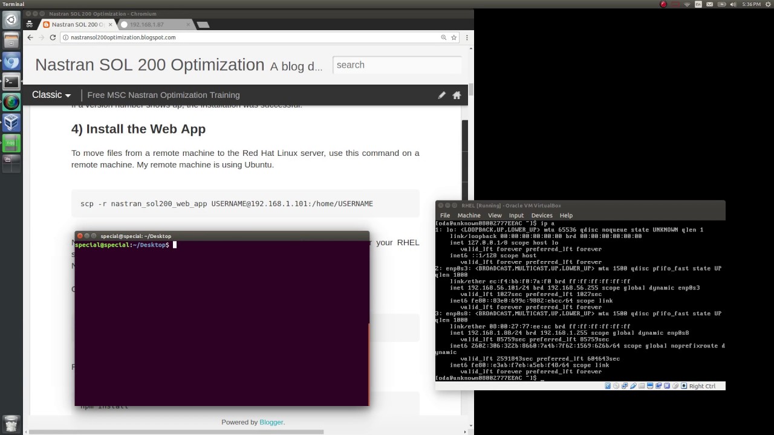Click the Wi-Fi network indicator

[687, 4]
